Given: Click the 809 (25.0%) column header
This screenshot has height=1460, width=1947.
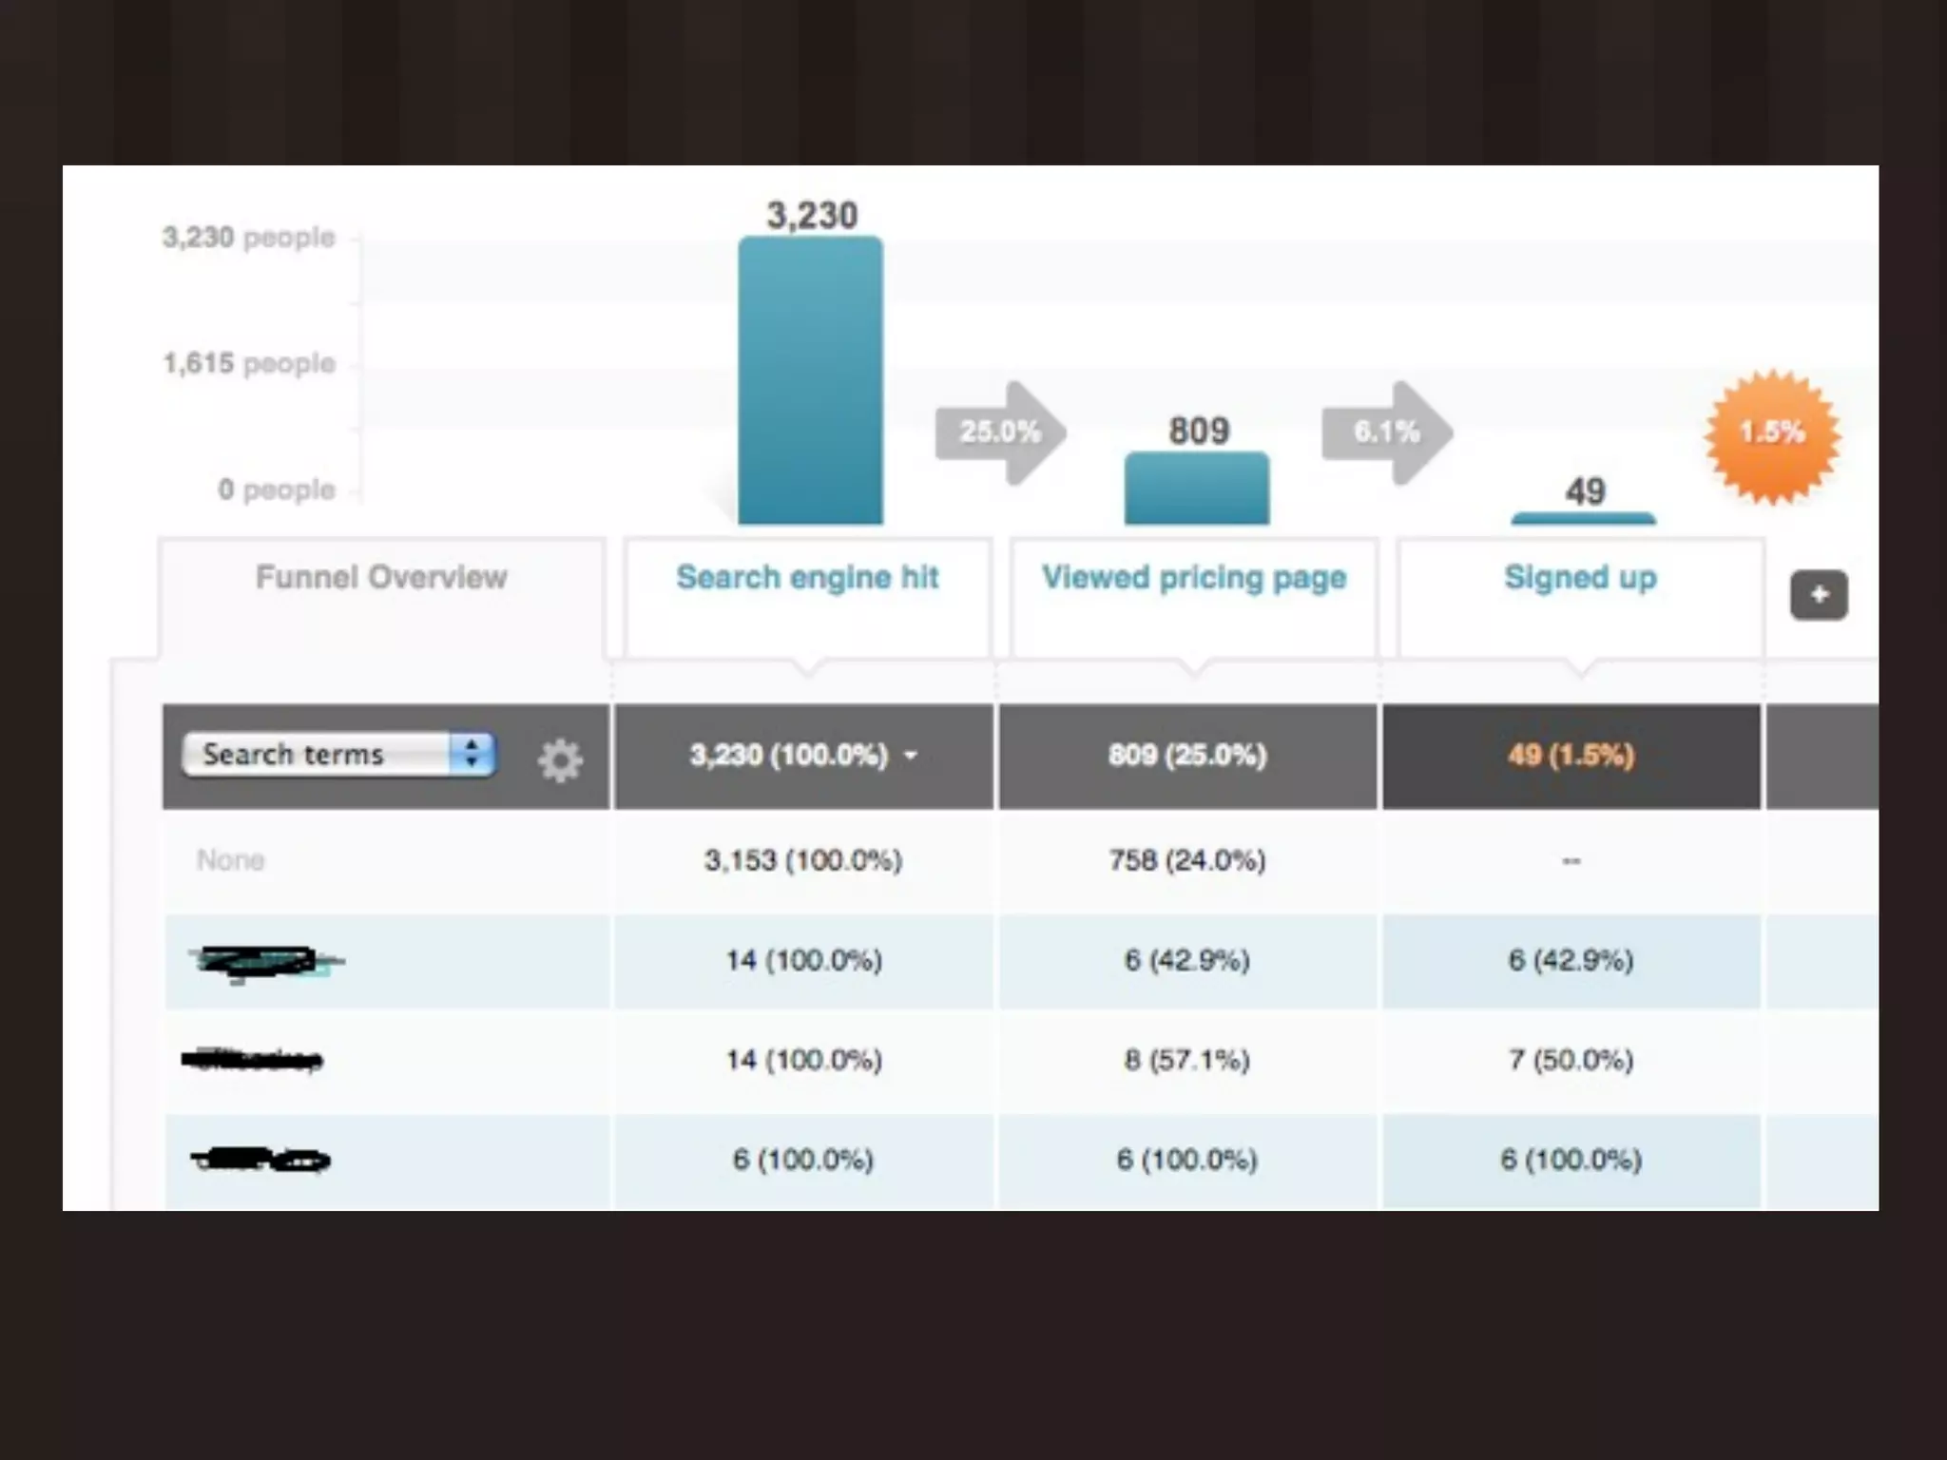Looking at the screenshot, I should (x=1187, y=756).
